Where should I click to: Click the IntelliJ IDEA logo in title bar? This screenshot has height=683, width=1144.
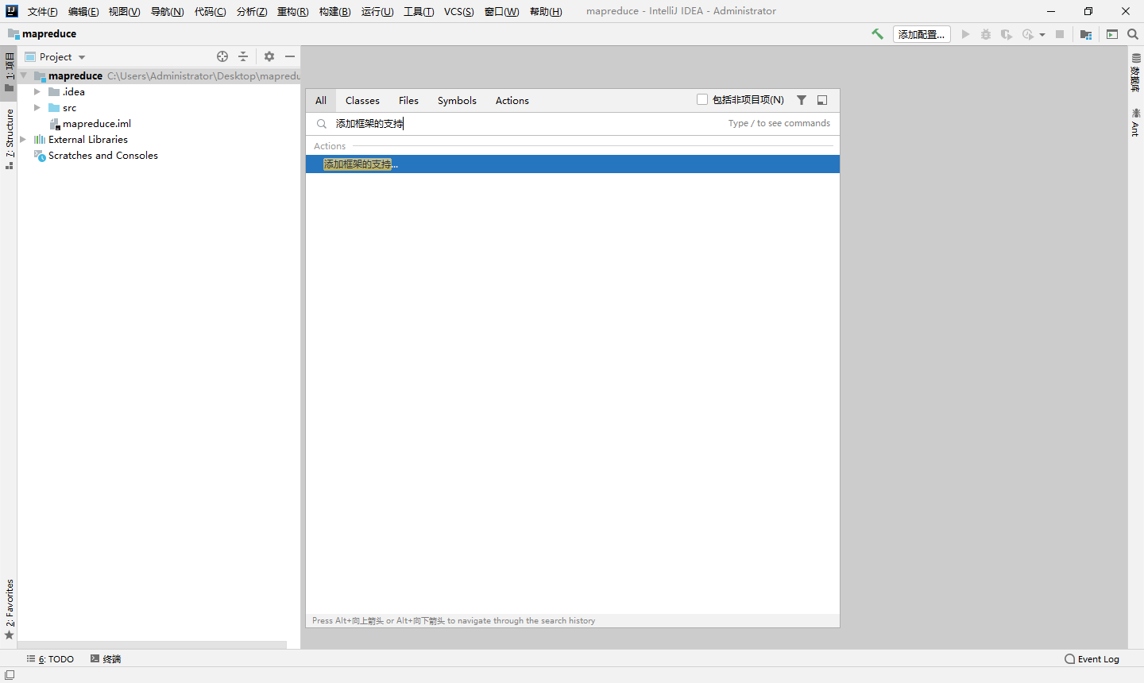tap(11, 11)
